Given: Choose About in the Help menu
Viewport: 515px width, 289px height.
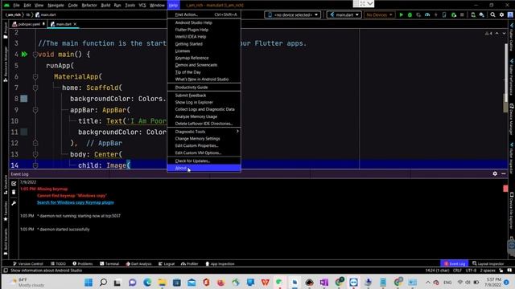Looking at the screenshot, I should click(204, 168).
